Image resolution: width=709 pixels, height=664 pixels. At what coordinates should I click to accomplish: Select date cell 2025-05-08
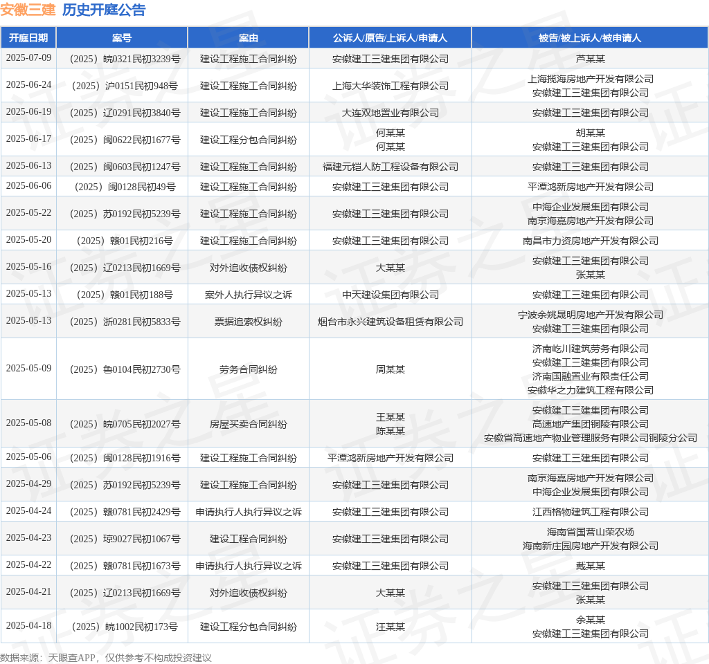point(28,423)
